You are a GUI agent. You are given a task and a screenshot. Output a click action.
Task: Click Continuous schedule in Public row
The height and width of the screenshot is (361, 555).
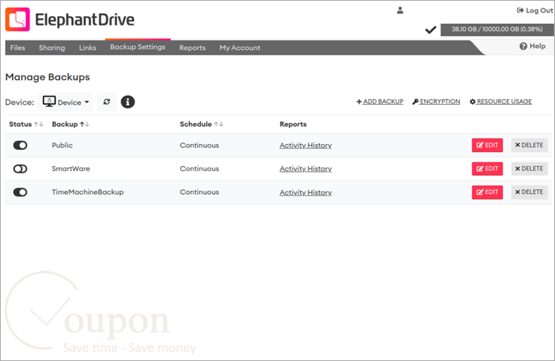click(x=200, y=146)
